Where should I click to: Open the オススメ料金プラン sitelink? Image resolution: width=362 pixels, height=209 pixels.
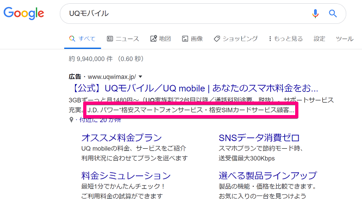pyautogui.click(x=121, y=138)
